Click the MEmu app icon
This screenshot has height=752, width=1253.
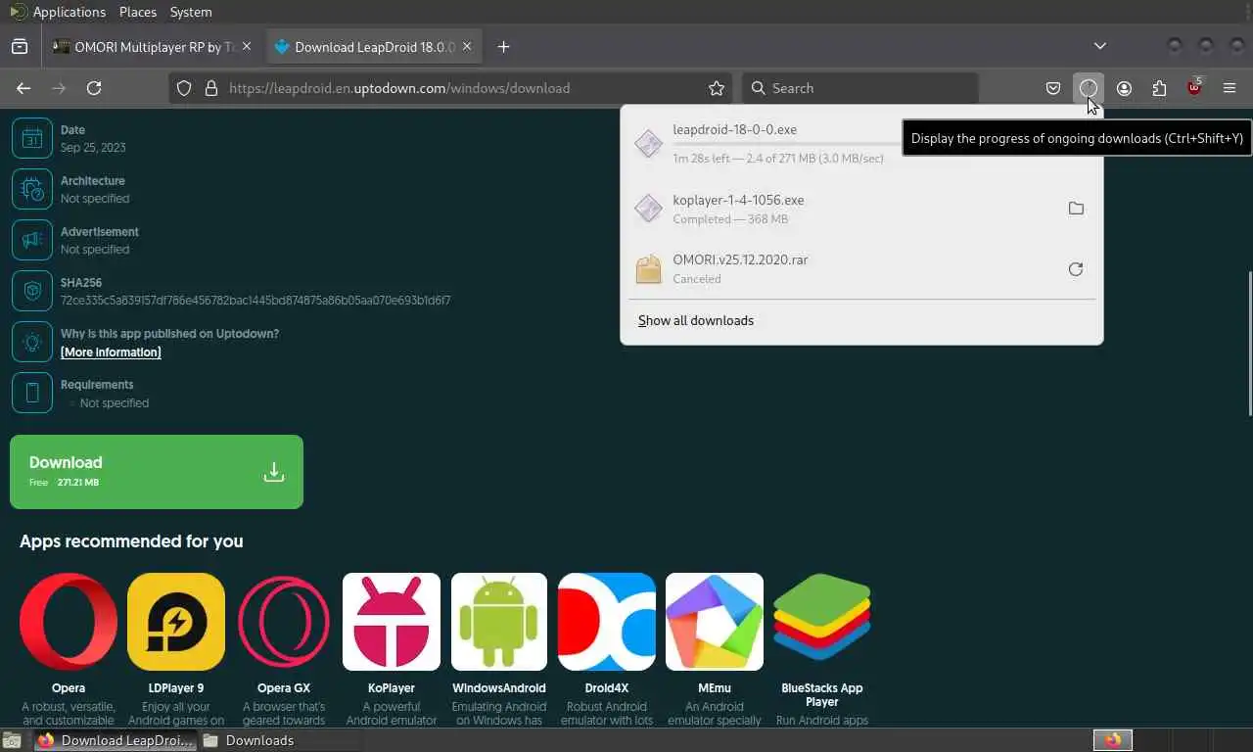tap(715, 622)
